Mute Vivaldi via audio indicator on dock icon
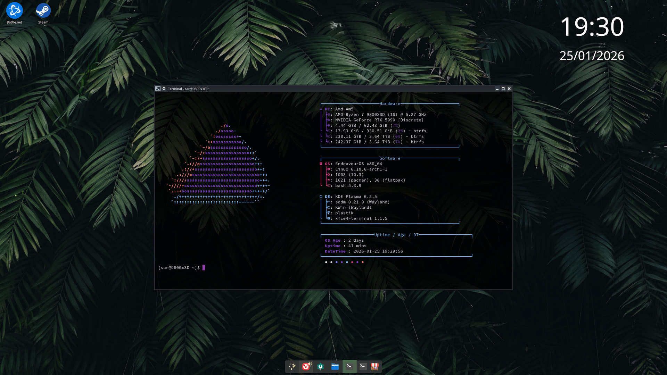The image size is (667, 375). click(x=310, y=364)
